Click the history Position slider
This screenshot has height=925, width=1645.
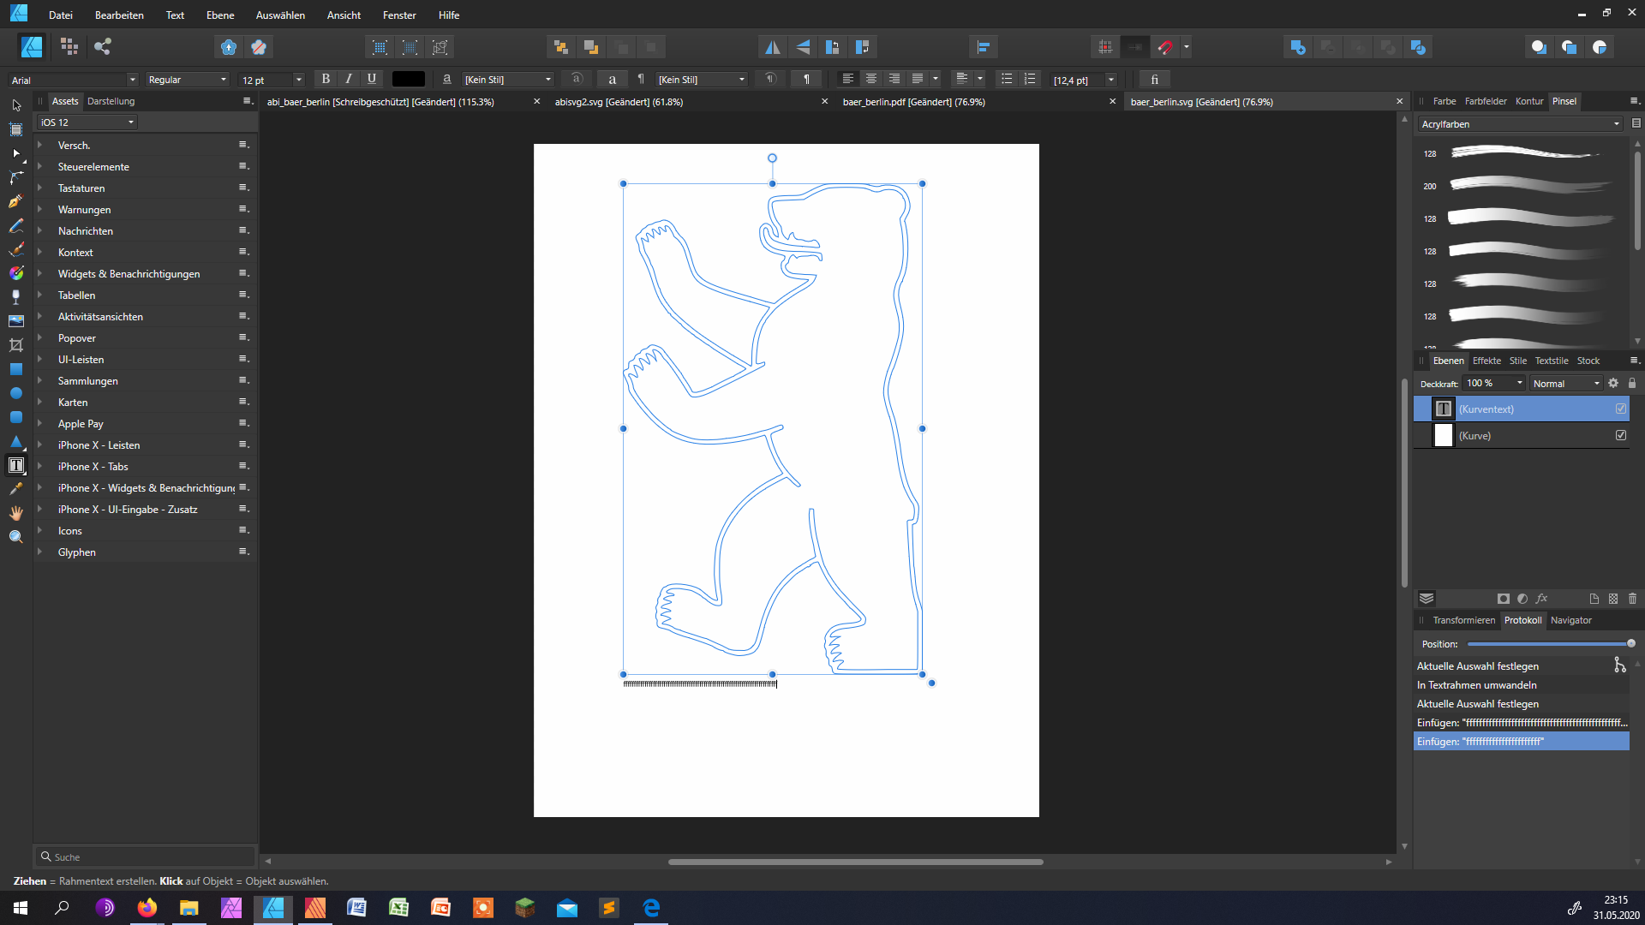pos(1549,643)
